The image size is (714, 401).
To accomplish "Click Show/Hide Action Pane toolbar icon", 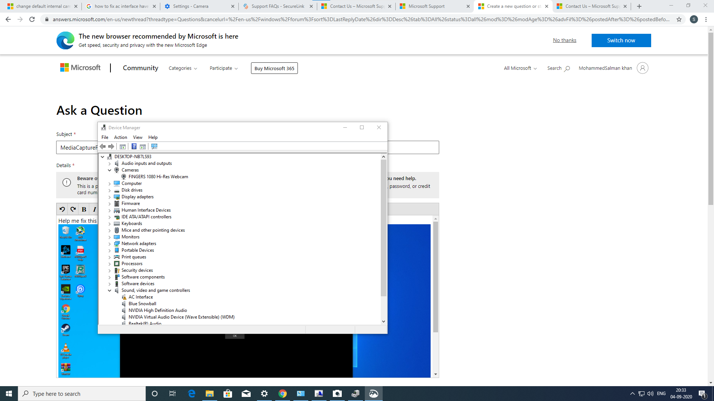I will tap(143, 147).
